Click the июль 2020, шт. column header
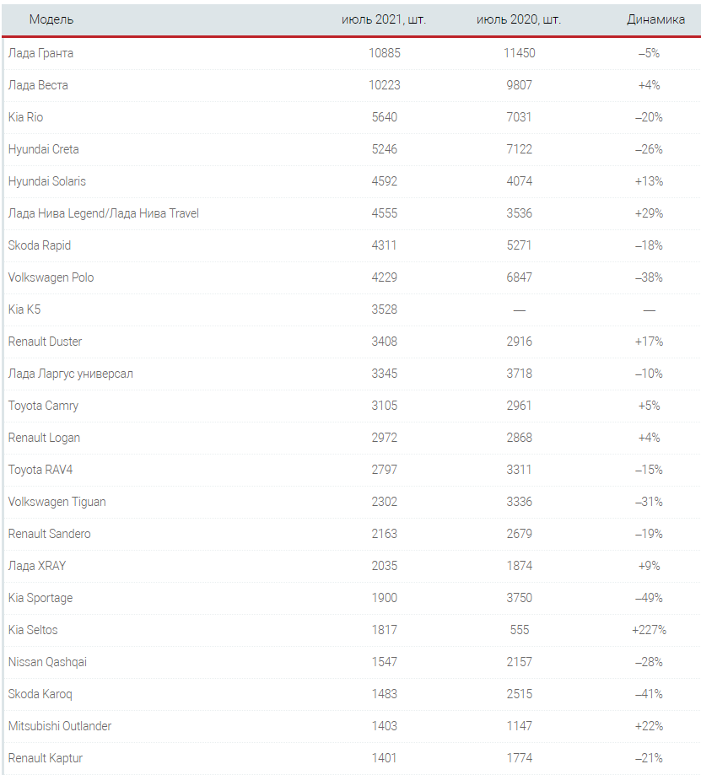This screenshot has height=775, width=701. [519, 19]
